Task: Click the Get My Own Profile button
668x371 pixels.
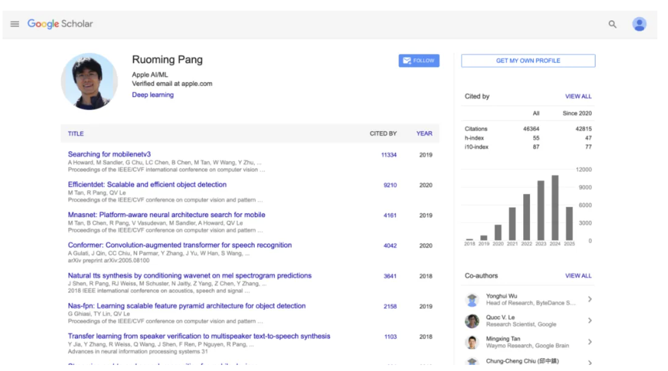Action: [x=528, y=61]
